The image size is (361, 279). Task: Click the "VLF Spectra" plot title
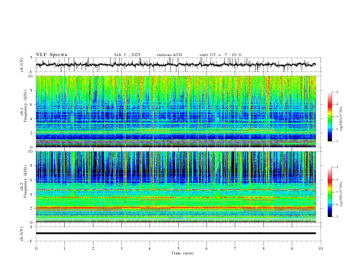coord(52,55)
